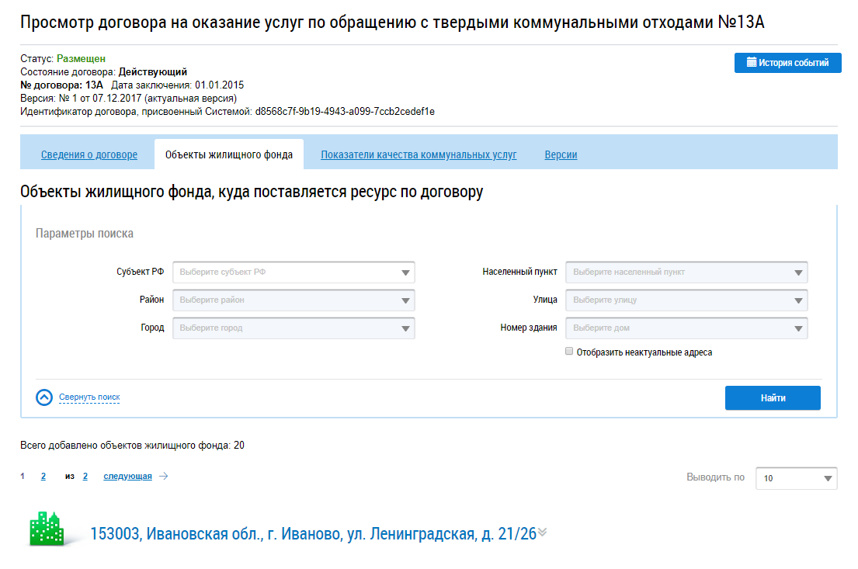
Task: Open the Субъект РФ dropdown
Action: 294,272
